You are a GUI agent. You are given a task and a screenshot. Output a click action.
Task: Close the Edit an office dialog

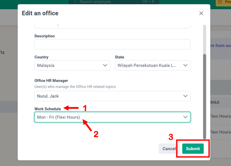pyautogui.click(x=201, y=13)
